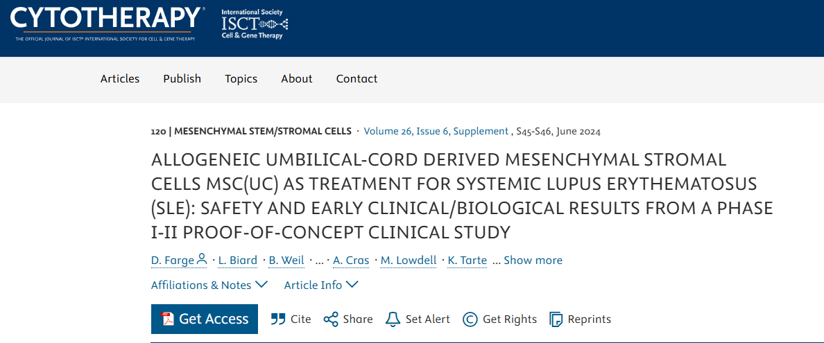The width and height of the screenshot is (824, 343).
Task: Show more authors in the list
Action: tap(533, 261)
